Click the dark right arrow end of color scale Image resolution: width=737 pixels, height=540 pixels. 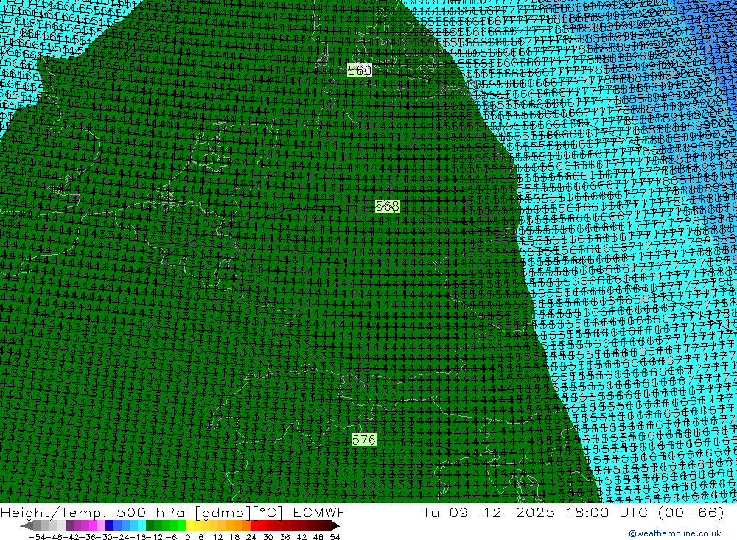(335, 526)
